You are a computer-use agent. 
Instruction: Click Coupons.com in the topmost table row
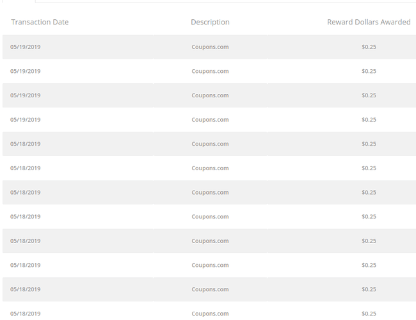210,47
